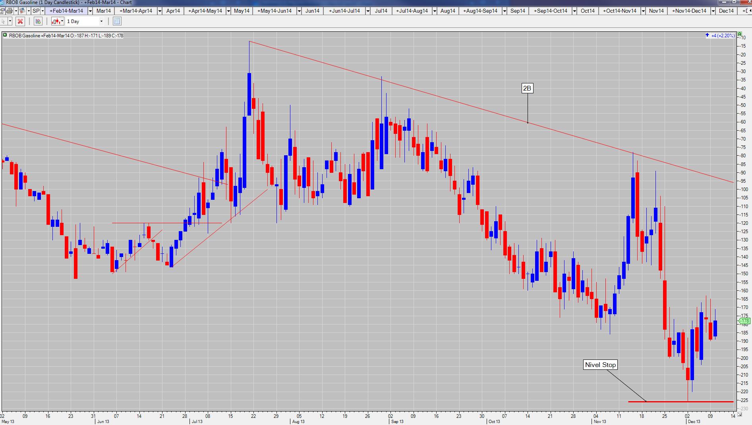Image resolution: width=752 pixels, height=425 pixels.
Task: Select the pointer cursor tool
Action: coord(4,21)
